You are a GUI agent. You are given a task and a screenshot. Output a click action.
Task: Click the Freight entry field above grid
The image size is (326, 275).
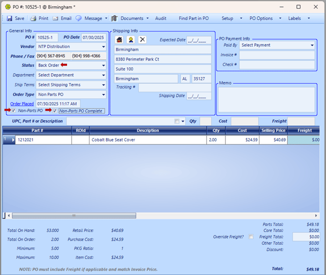point(301,121)
